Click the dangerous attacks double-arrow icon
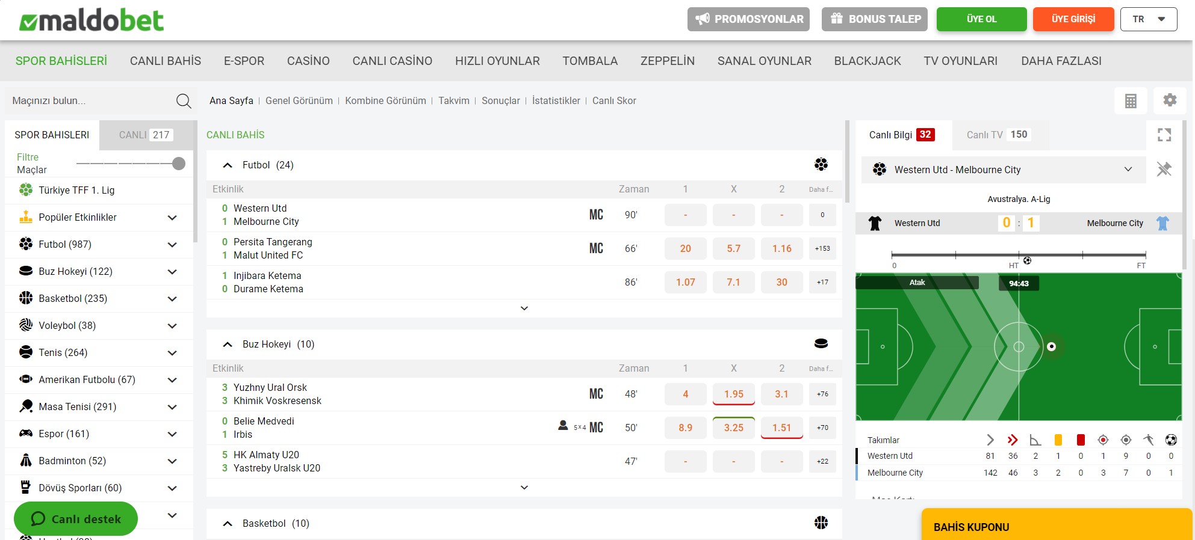This screenshot has width=1195, height=540. tap(1013, 440)
